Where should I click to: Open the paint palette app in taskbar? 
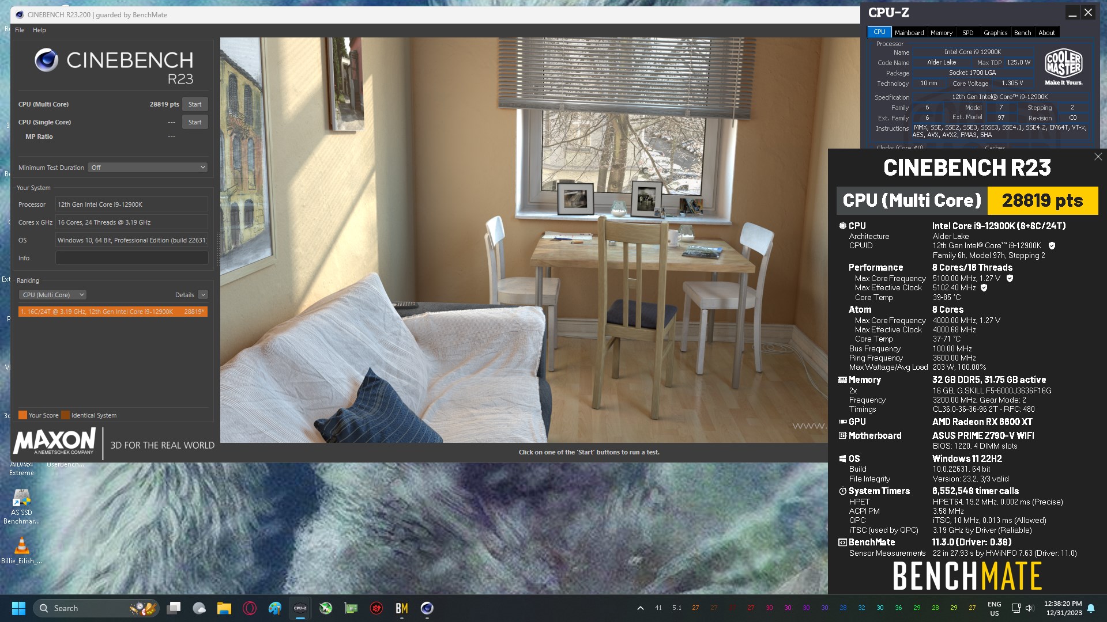click(x=275, y=608)
